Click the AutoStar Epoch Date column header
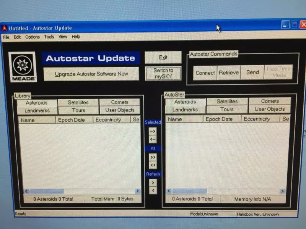306x229 pixels. point(222,119)
